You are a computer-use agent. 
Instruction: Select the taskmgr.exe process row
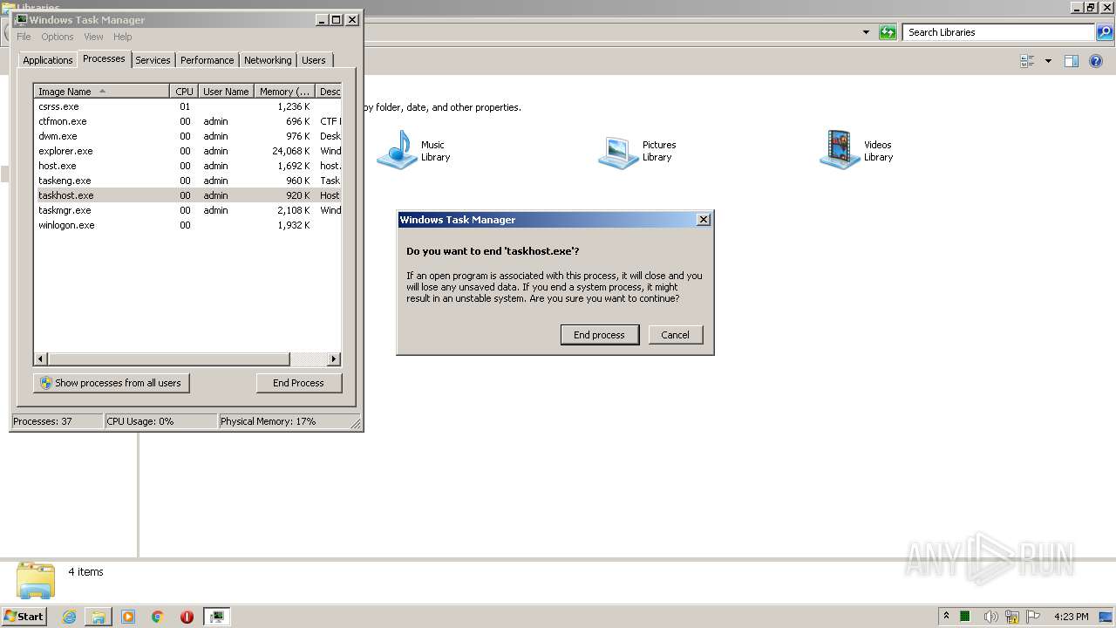click(187, 210)
